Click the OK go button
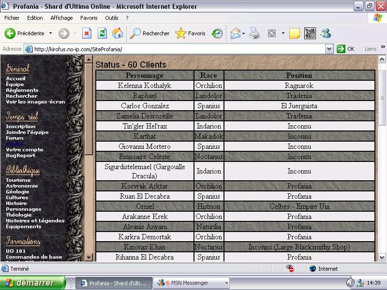 click(346, 49)
